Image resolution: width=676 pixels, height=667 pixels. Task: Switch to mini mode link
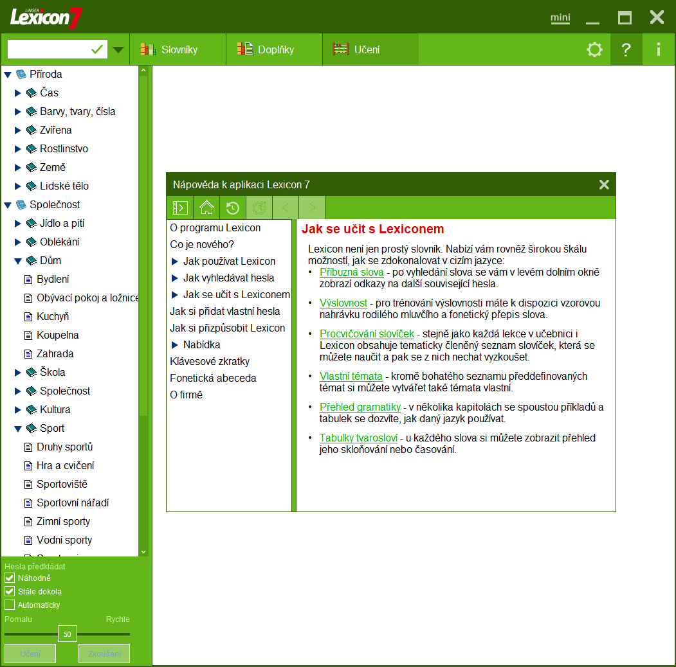point(560,17)
